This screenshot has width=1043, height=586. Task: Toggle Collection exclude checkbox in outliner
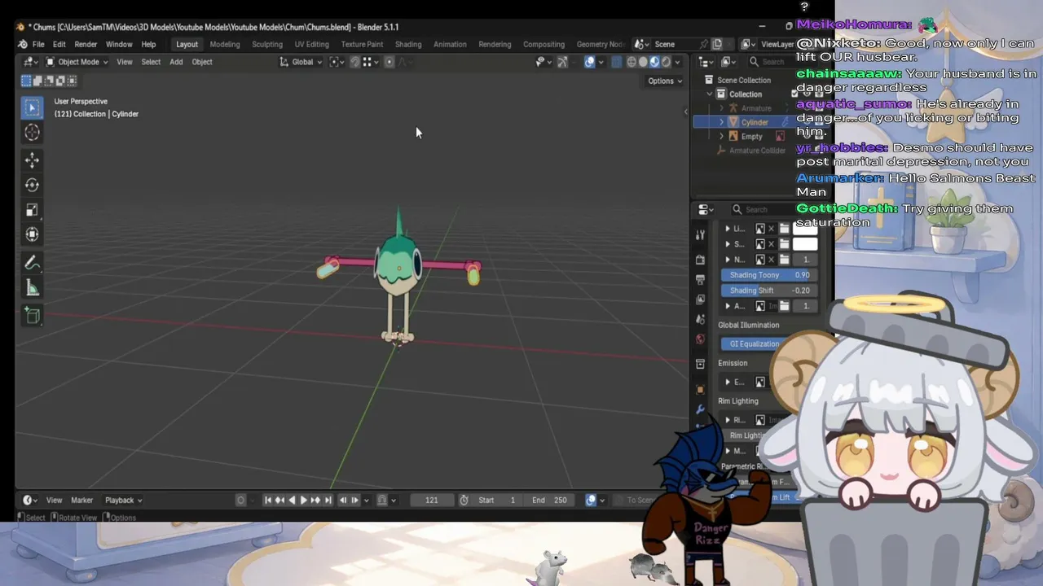click(x=794, y=94)
